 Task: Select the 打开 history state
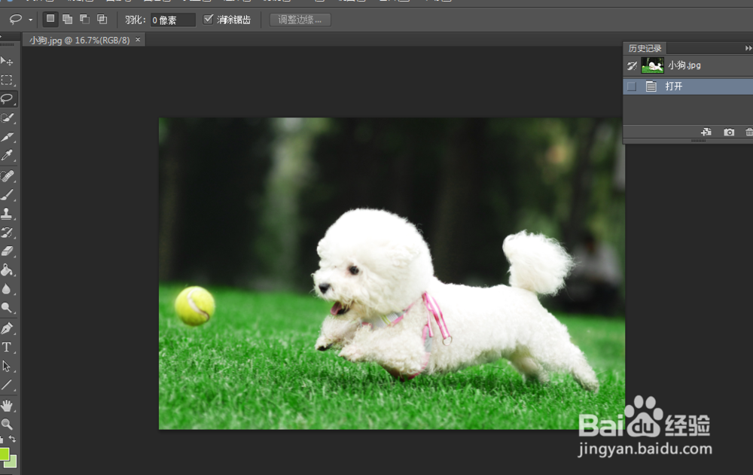click(x=687, y=87)
